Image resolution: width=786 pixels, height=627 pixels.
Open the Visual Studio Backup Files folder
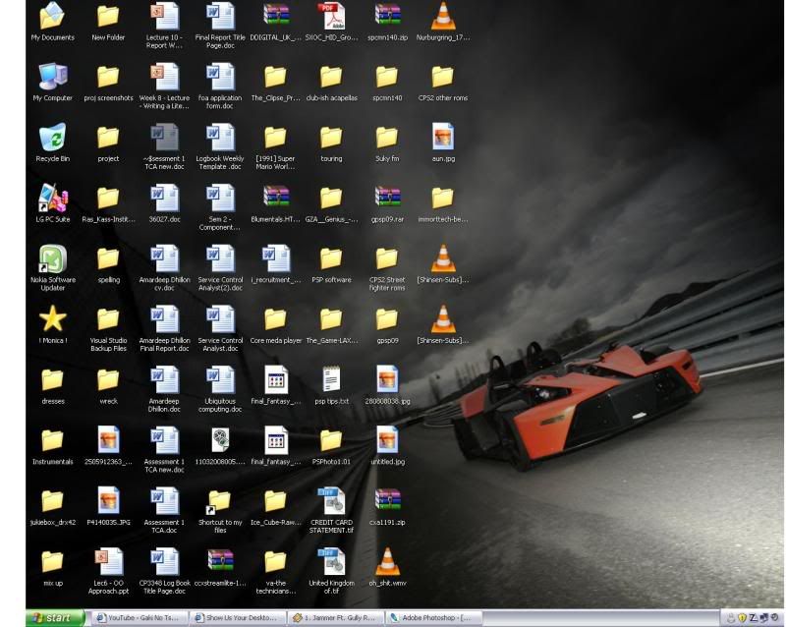(x=108, y=319)
